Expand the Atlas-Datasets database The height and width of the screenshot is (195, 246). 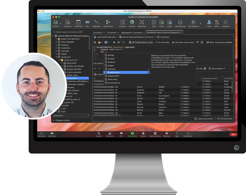point(56,42)
